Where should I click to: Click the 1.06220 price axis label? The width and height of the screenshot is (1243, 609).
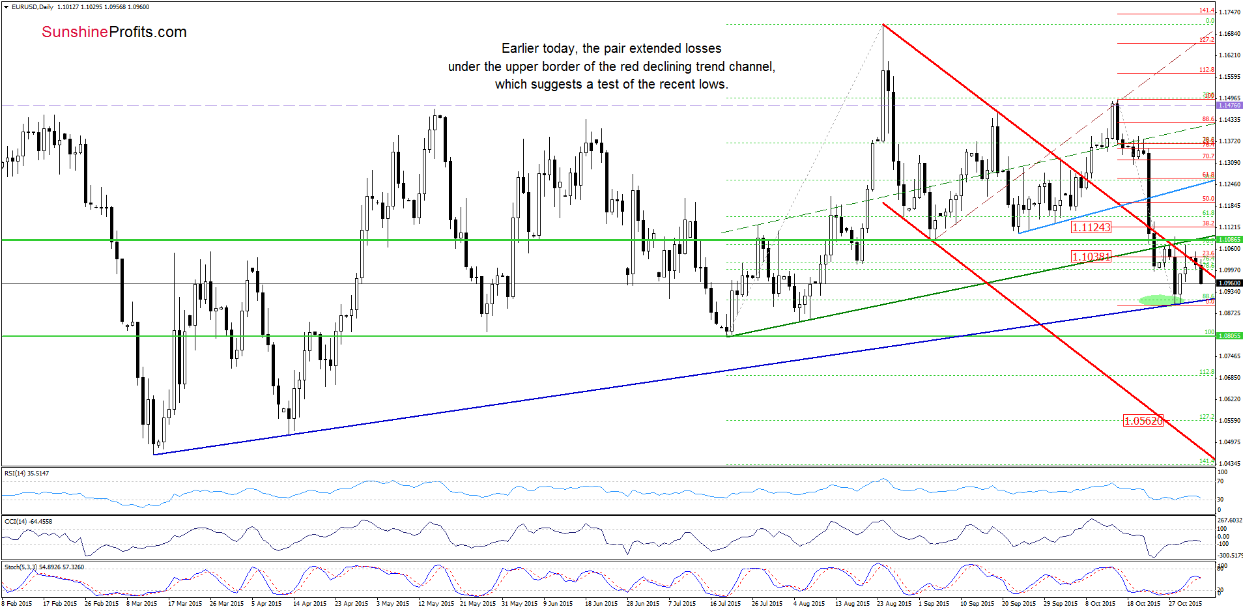[1229, 399]
